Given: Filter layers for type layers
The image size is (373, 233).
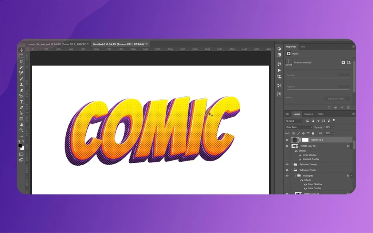Looking at the screenshot, I should pos(318,121).
